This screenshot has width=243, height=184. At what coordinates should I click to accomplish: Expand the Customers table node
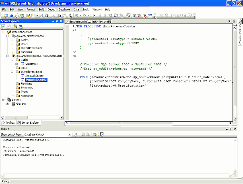(x=16, y=64)
